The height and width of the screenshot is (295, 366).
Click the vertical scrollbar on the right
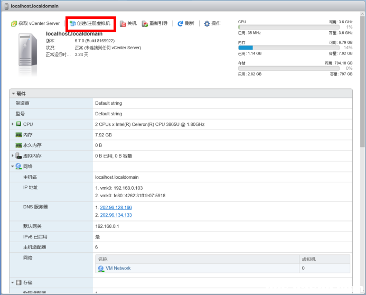pyautogui.click(x=362, y=79)
